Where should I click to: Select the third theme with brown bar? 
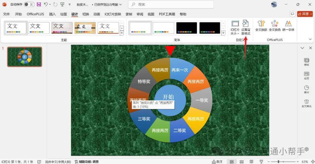[62, 28]
